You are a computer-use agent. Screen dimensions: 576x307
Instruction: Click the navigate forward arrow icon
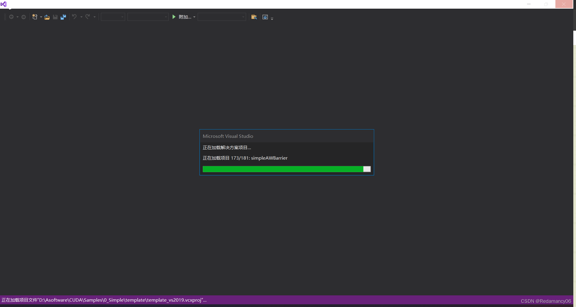(x=23, y=17)
